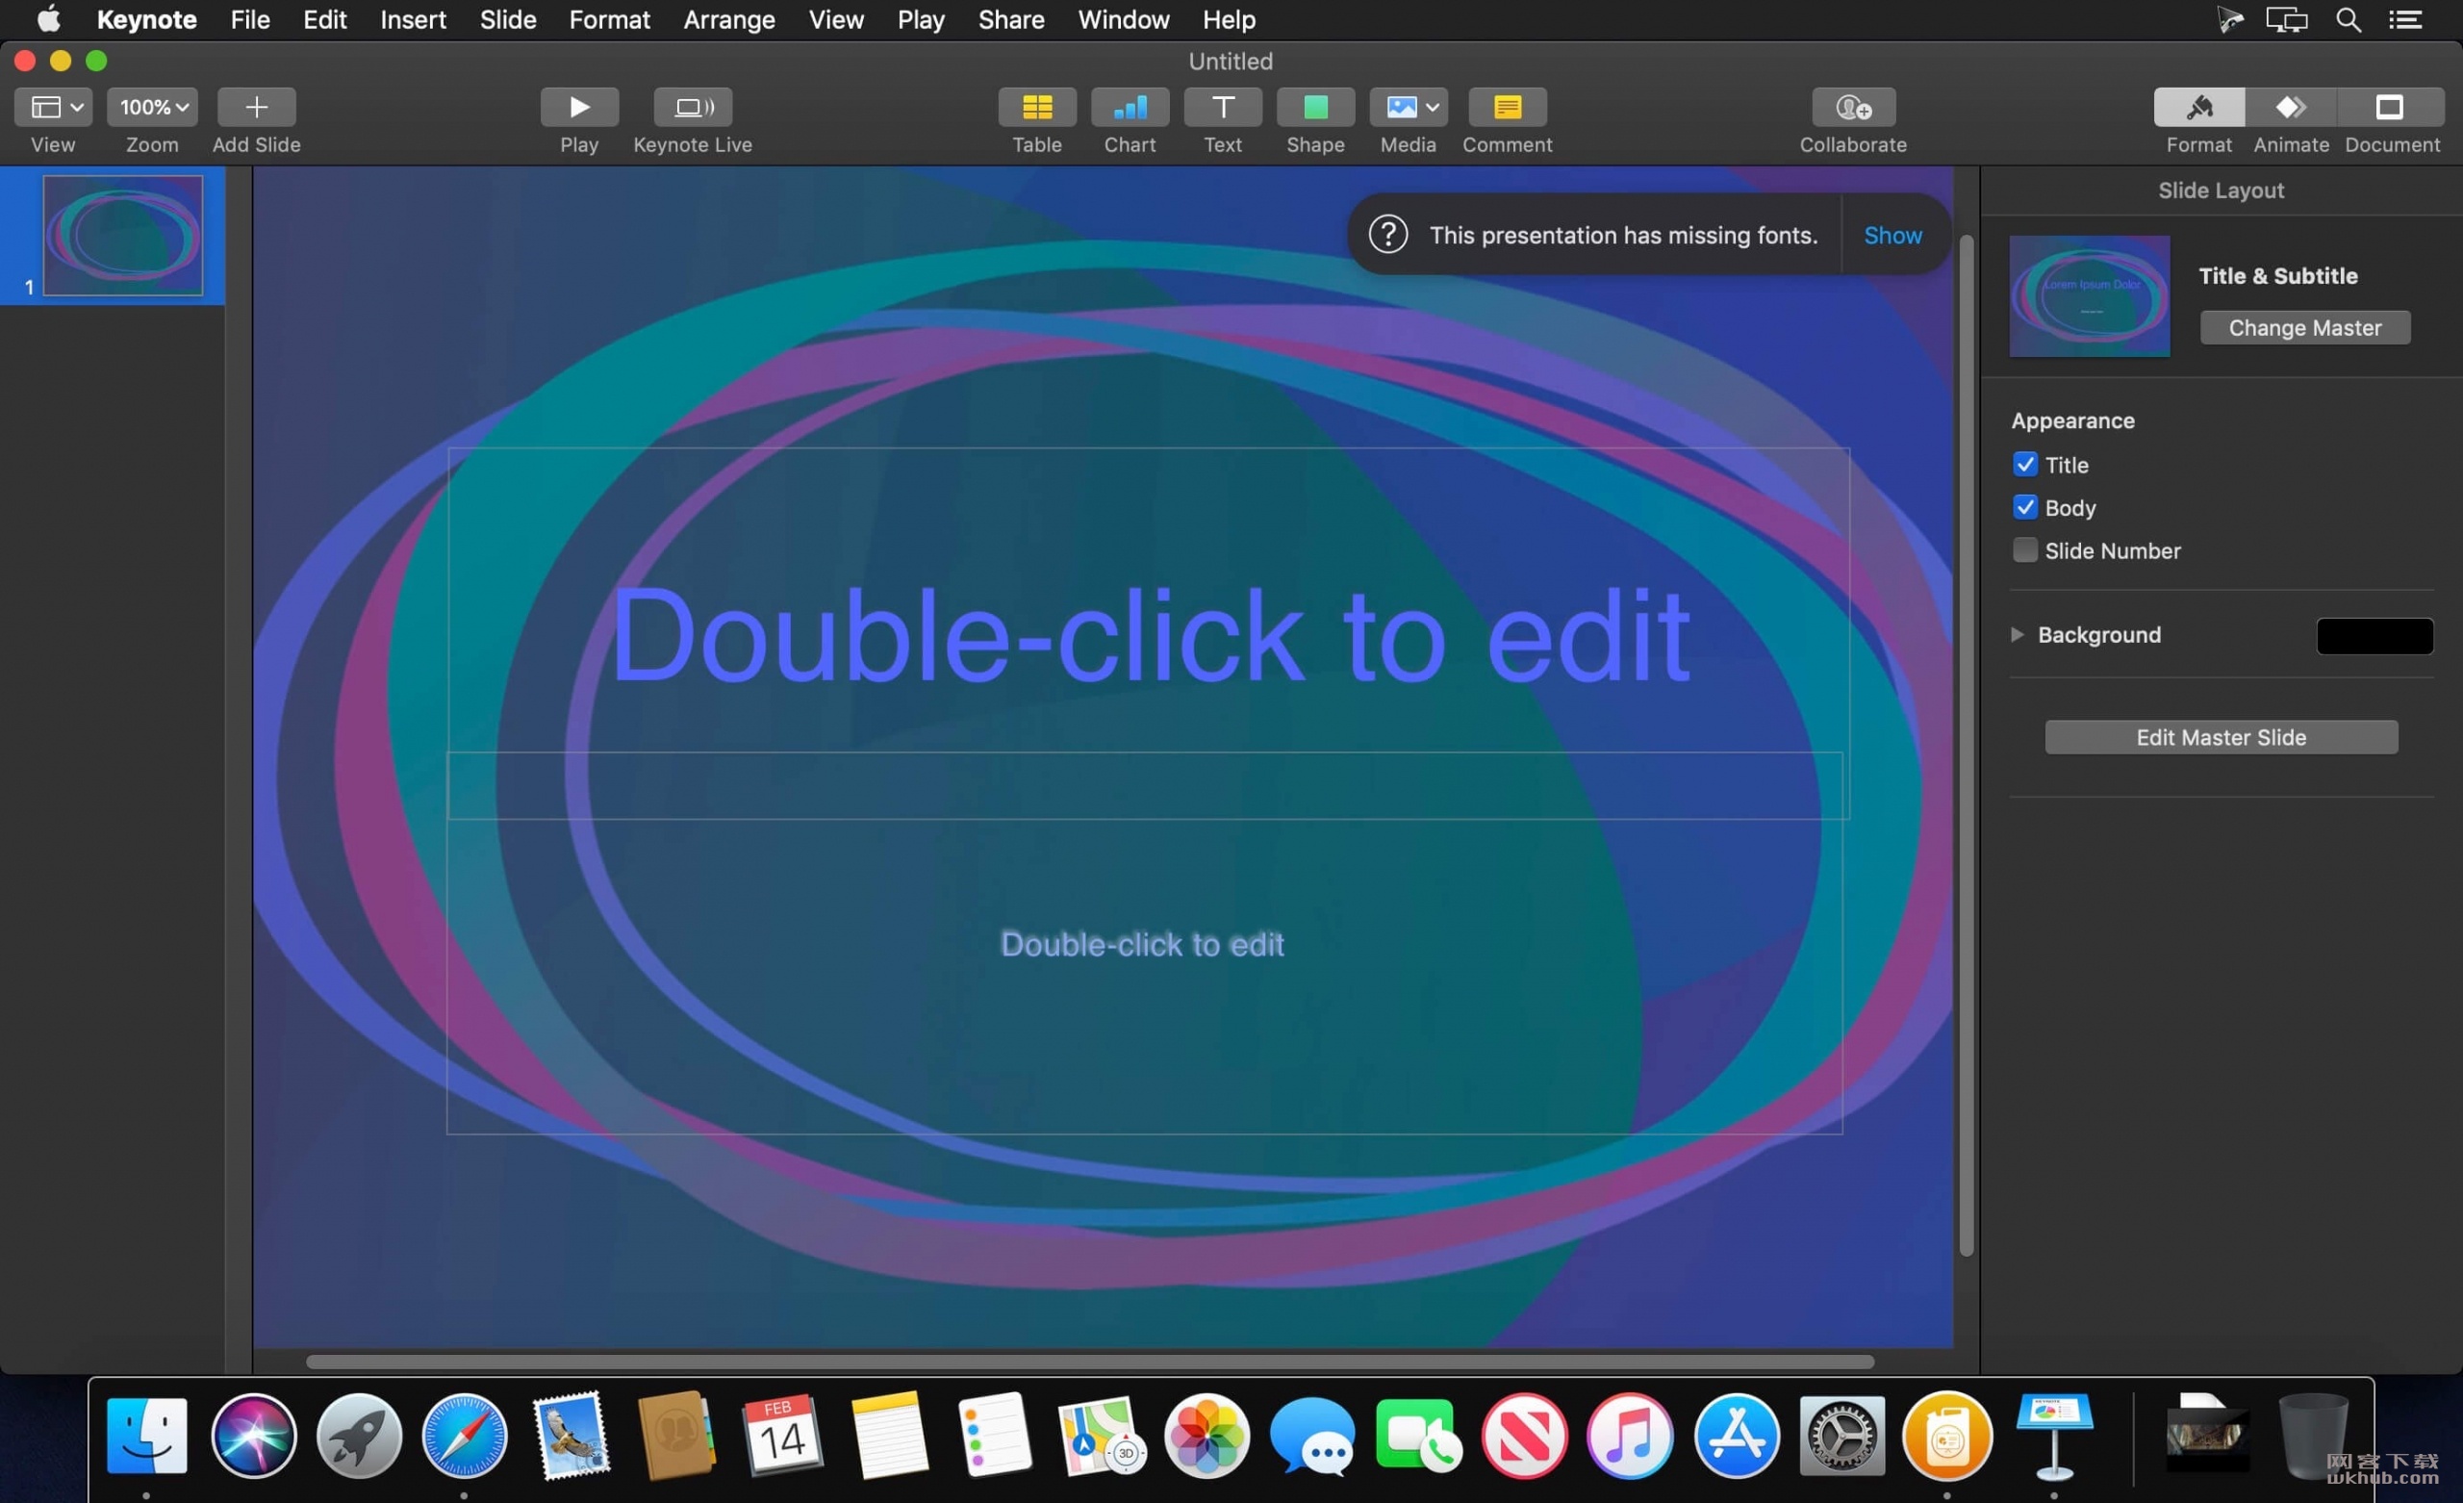
Task: Open News app in the Dock
Action: 1523,1436
